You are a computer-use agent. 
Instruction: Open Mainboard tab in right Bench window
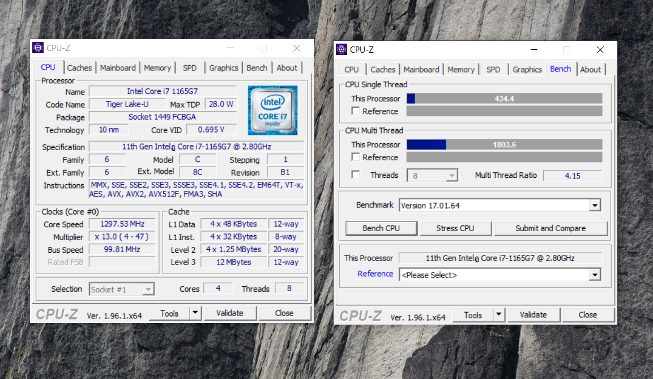click(x=421, y=70)
